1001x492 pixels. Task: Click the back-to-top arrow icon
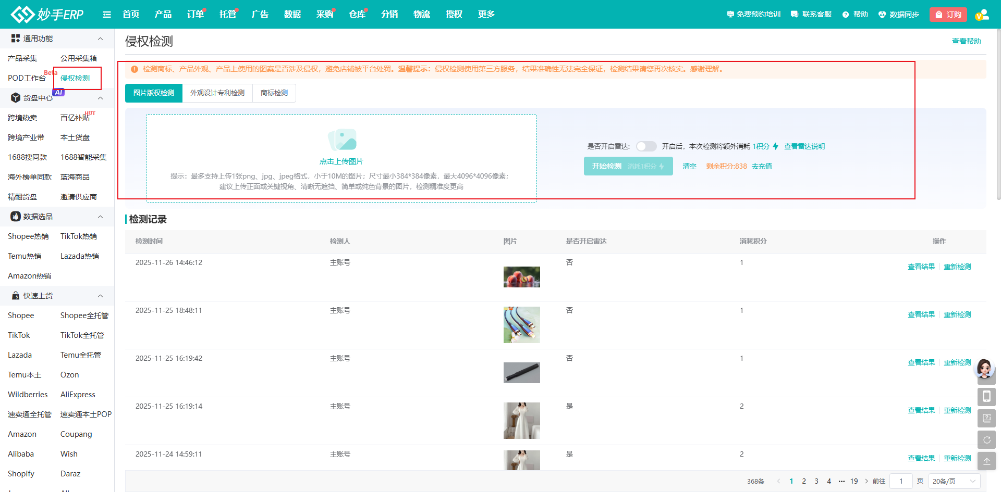click(x=987, y=461)
